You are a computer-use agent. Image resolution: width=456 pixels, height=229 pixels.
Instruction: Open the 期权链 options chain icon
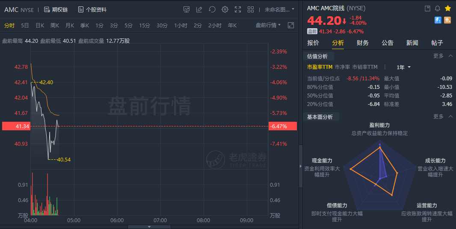pyautogui.click(x=47, y=9)
